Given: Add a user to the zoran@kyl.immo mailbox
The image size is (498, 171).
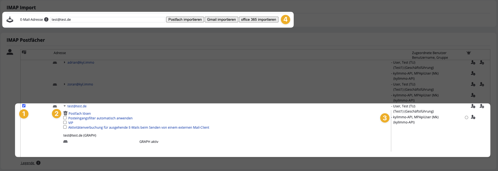Looking at the screenshot, I should [482, 84].
